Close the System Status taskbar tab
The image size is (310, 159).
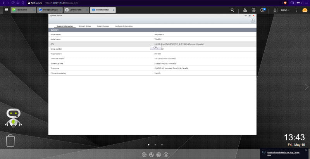click(x=114, y=10)
